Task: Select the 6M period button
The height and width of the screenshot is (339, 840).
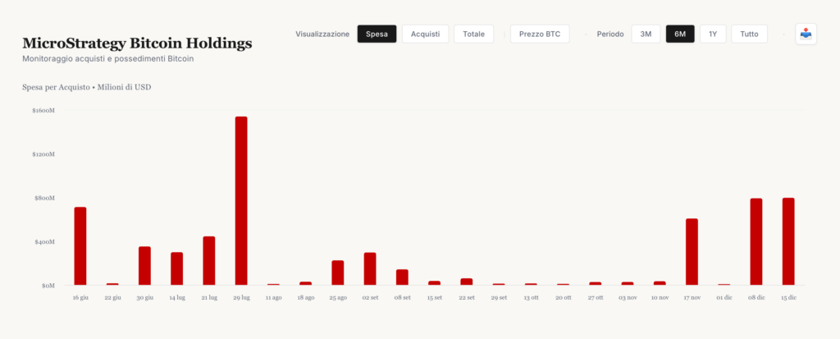Action: point(680,34)
